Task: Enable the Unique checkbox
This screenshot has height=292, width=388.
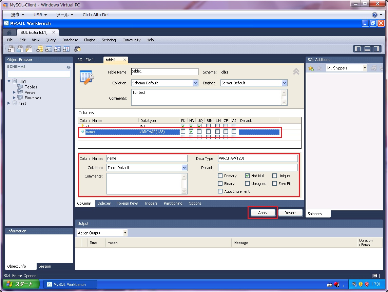Action: tap(274, 176)
